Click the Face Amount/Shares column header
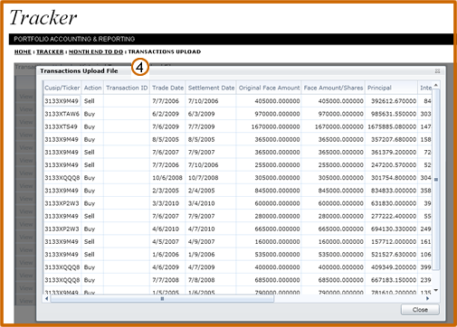Screen dimensions: 457x327 333,88
